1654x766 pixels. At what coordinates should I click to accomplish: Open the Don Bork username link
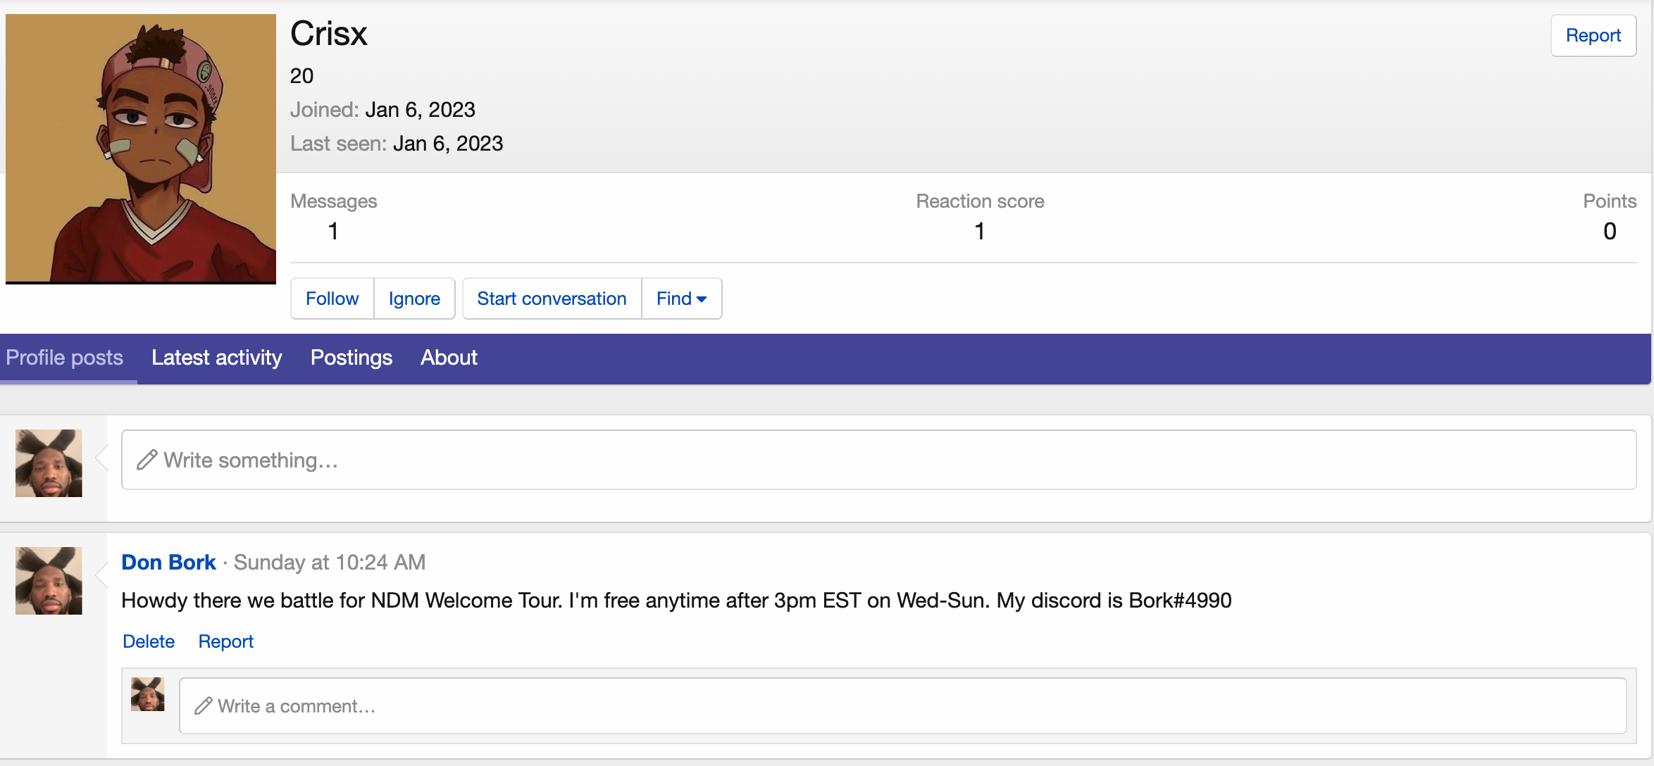click(x=168, y=562)
